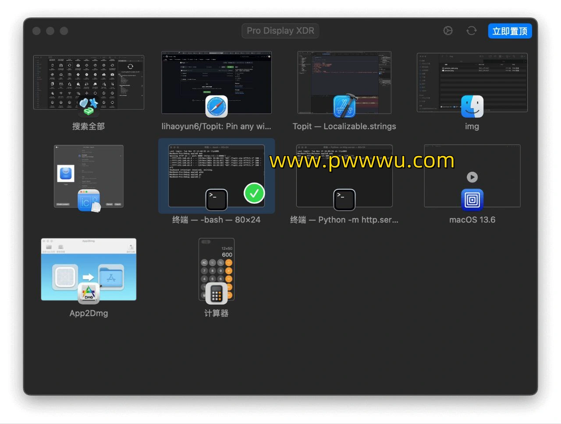The height and width of the screenshot is (424, 561).
Task: Click the 终端 — Python -m http.ser... label
Action: coord(344,220)
